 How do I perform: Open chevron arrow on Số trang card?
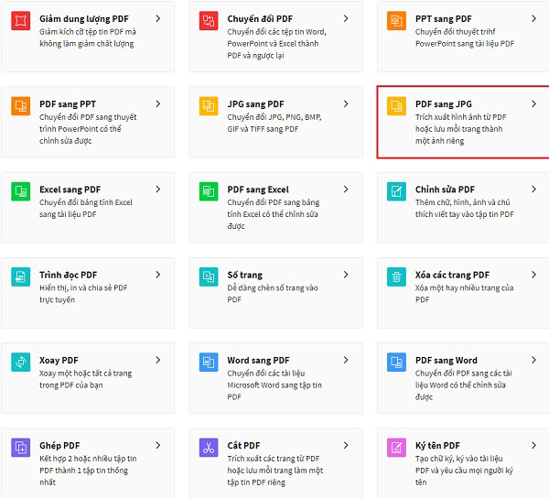coord(346,275)
